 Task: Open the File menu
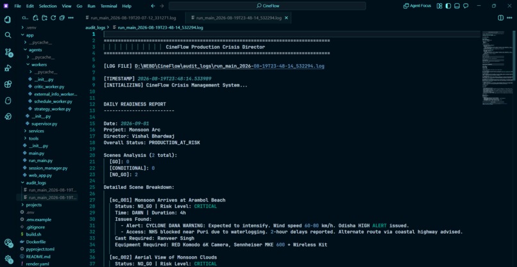(18, 6)
